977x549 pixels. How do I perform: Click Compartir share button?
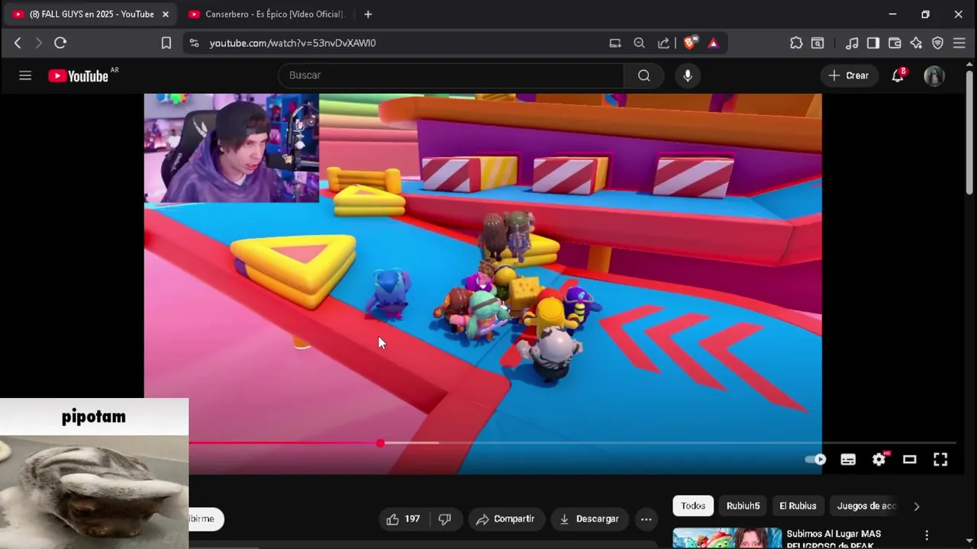[506, 518]
